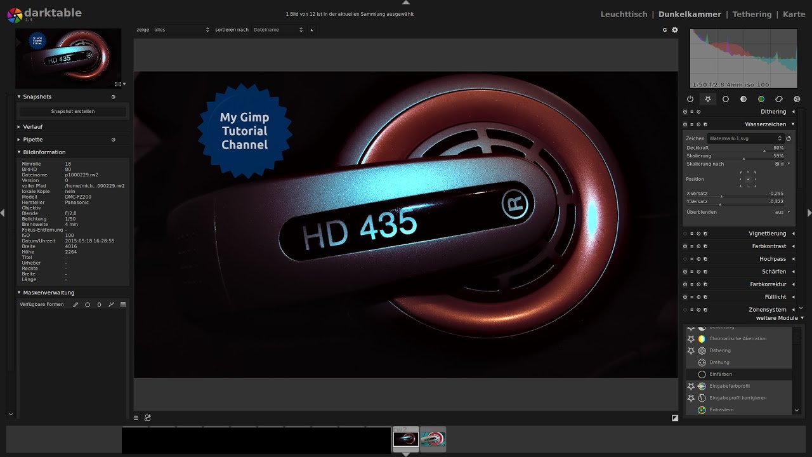Image resolution: width=812 pixels, height=457 pixels.
Task: Click the Chromatische Aberration module icon
Action: click(x=702, y=339)
